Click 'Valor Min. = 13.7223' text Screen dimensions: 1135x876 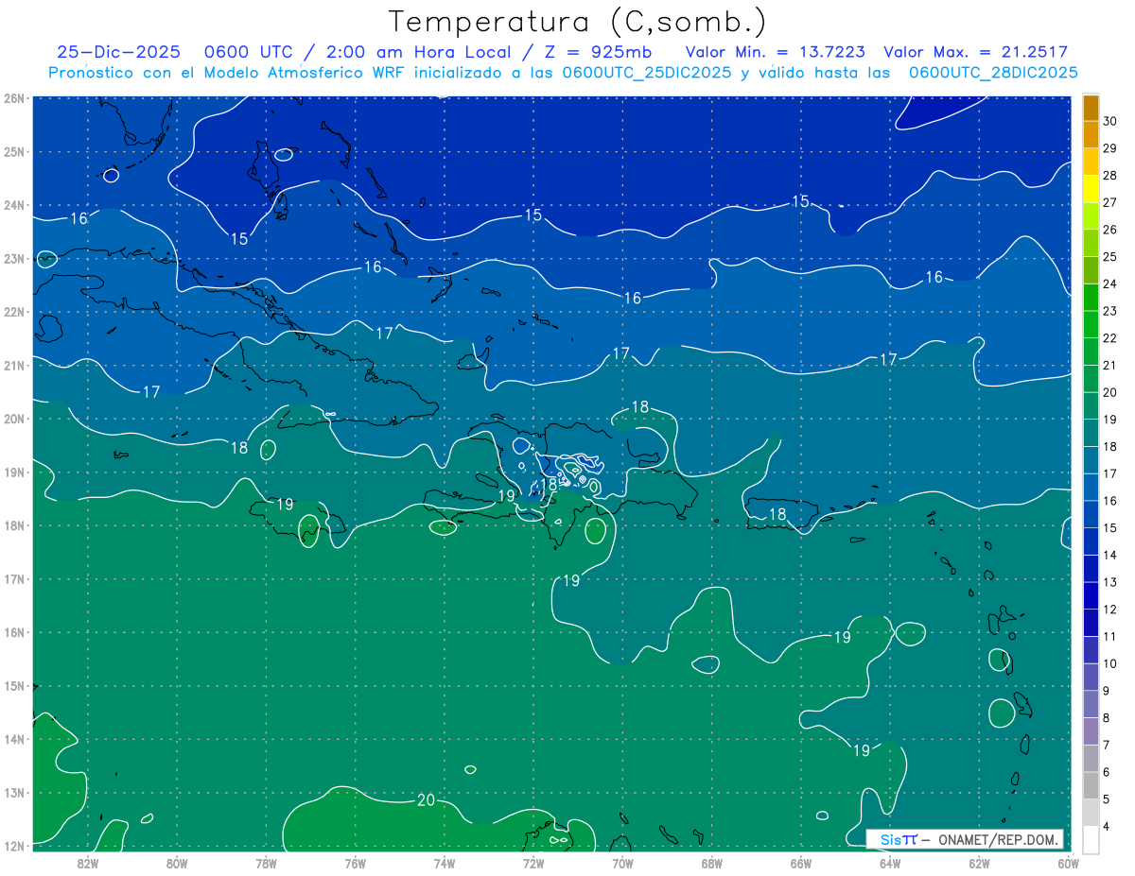(776, 52)
